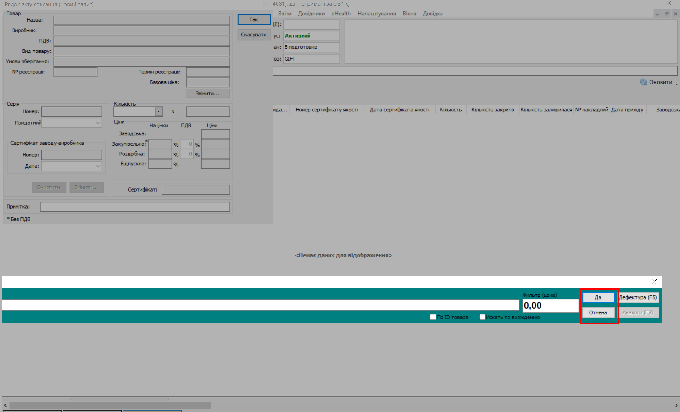This screenshot has width=680, height=412.
Task: Open the Довідники menu
Action: tap(311, 14)
